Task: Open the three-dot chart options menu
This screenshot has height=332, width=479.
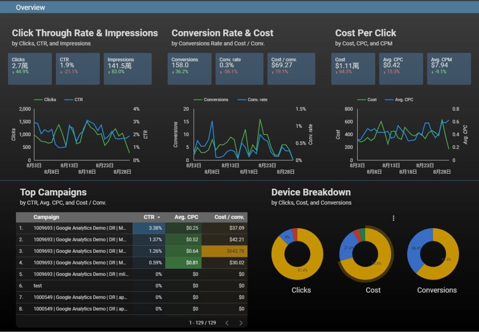Action: [x=393, y=218]
